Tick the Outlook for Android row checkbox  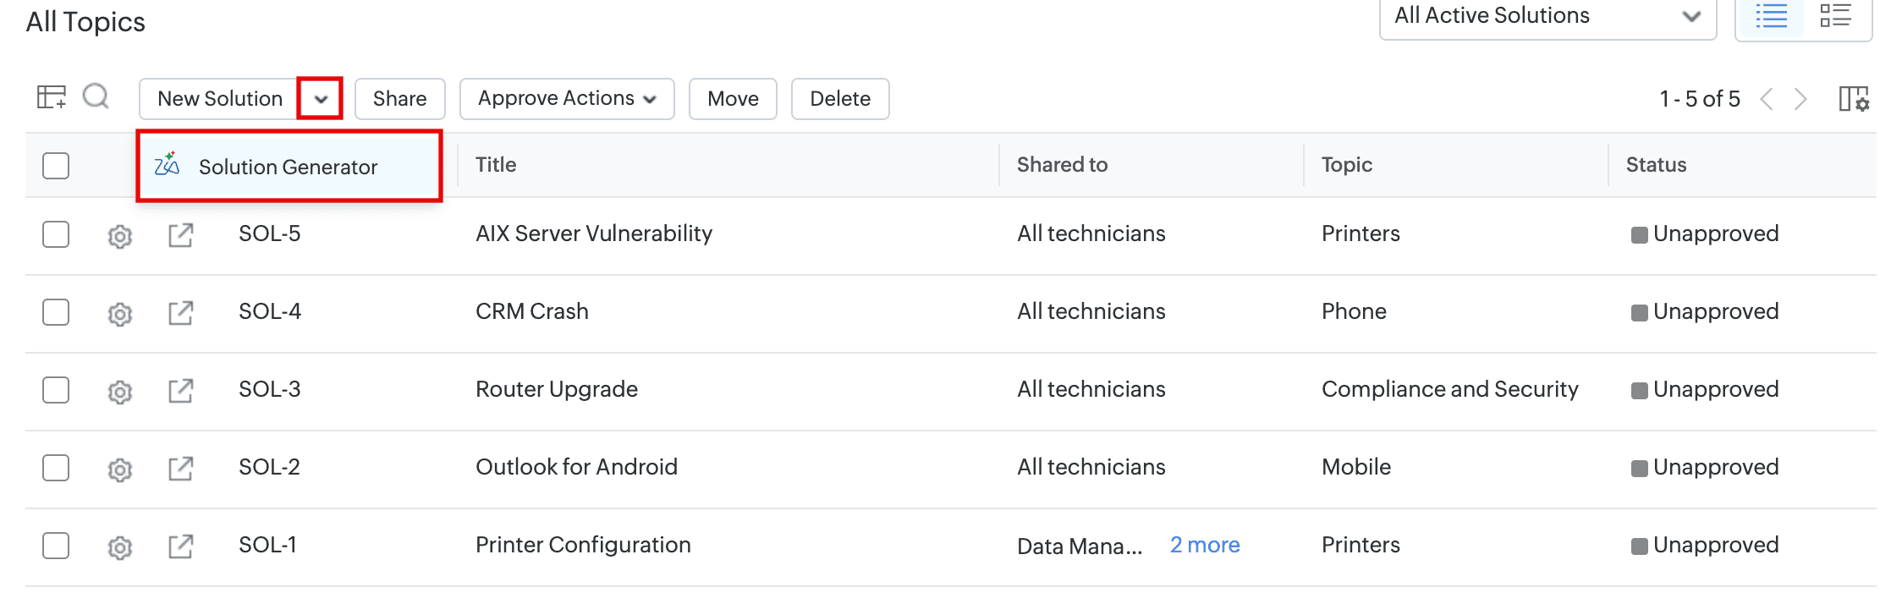pyautogui.click(x=56, y=468)
